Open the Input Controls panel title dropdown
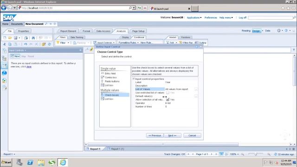Viewport: 297px width, 167px height. 26,51
